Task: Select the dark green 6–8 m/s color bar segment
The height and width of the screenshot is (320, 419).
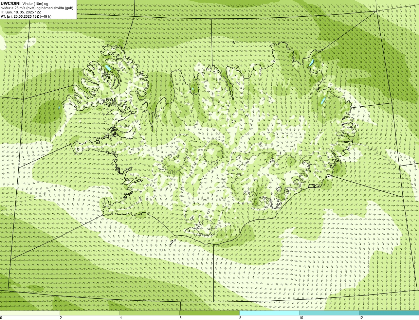Action: tap(210, 313)
